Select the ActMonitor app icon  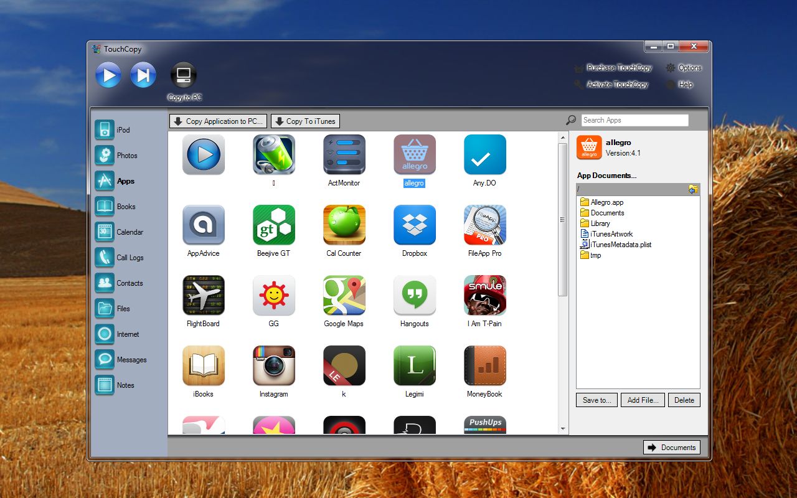[x=344, y=155]
